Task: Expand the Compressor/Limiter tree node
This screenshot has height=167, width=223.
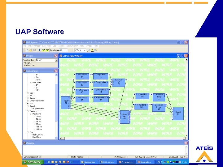Action: (x=28, y=101)
